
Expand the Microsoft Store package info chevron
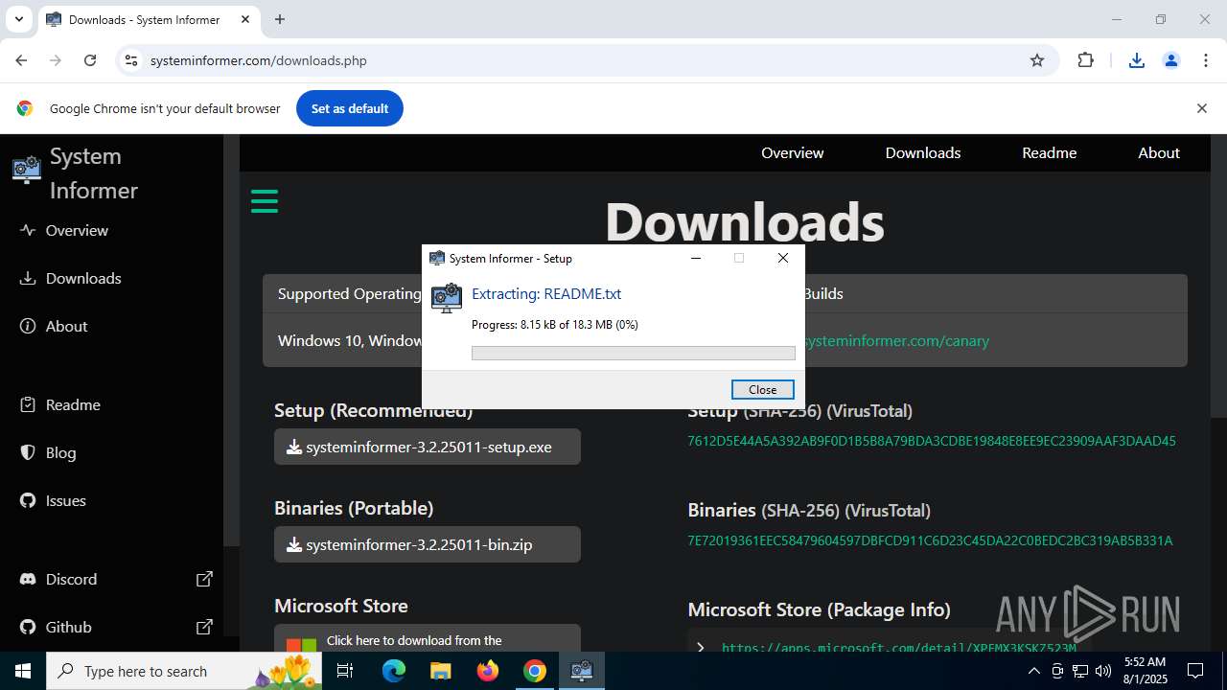[x=701, y=648]
